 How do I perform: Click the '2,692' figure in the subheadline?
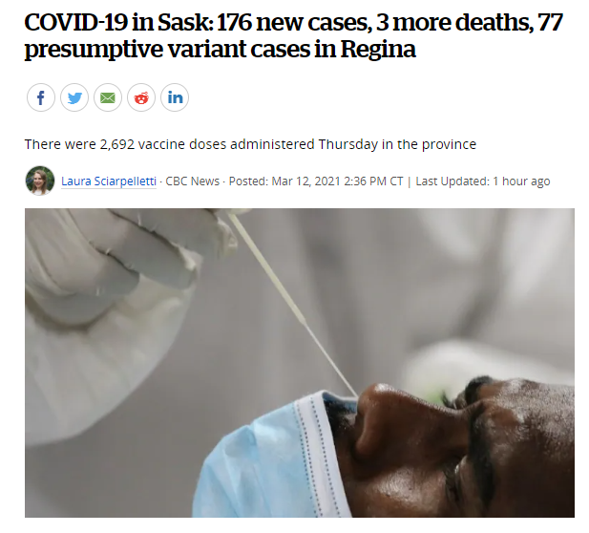117,144
